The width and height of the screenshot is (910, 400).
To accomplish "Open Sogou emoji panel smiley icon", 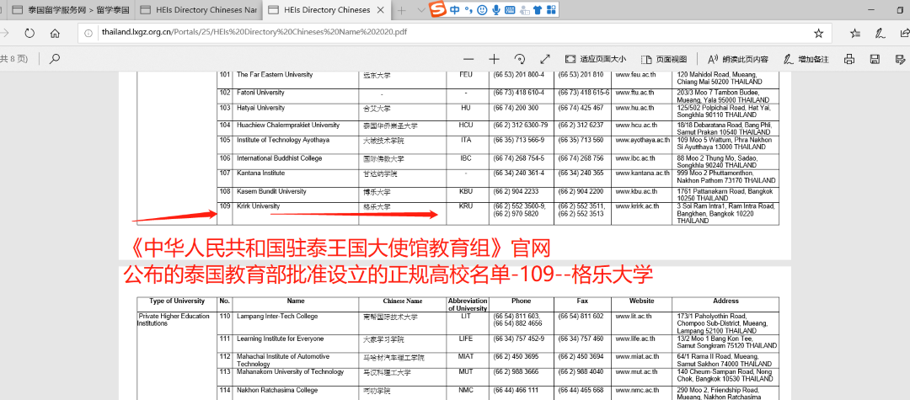I will [x=482, y=9].
